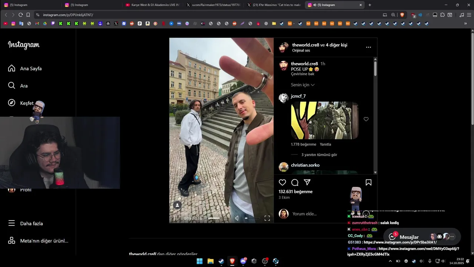This screenshot has width=474, height=267.
Task: Open the post's three-dot options menu
Action: pos(368,47)
